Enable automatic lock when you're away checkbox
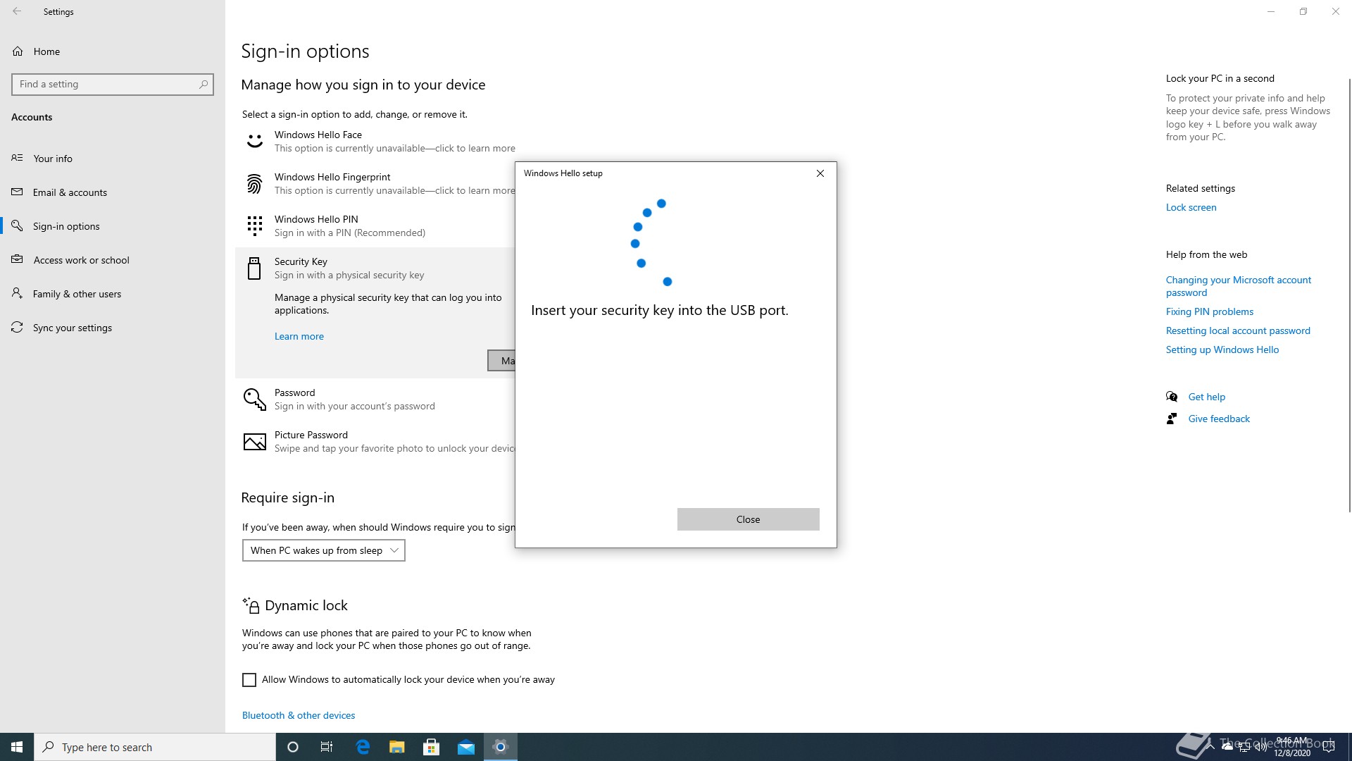Image resolution: width=1352 pixels, height=761 pixels. click(x=249, y=680)
